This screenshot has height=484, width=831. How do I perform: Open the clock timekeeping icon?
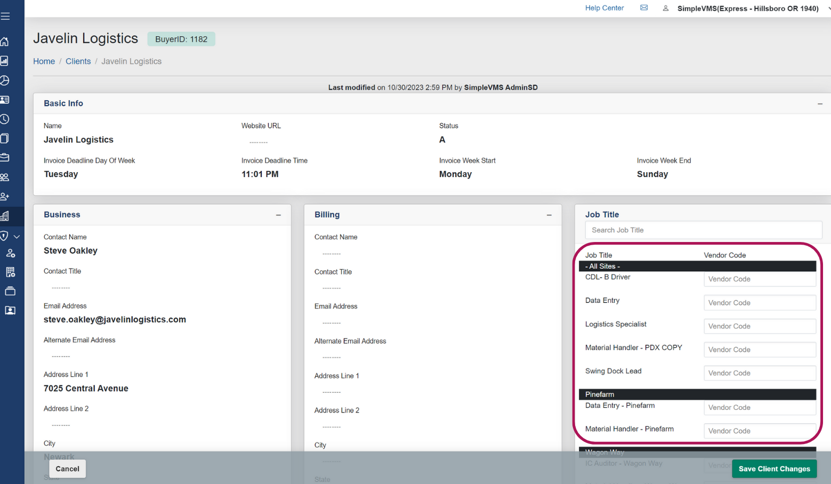coord(5,119)
